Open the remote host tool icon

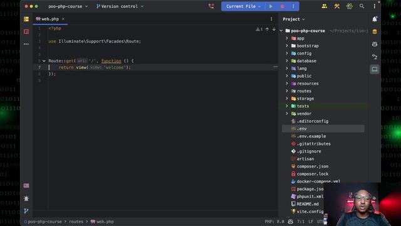coord(375,56)
